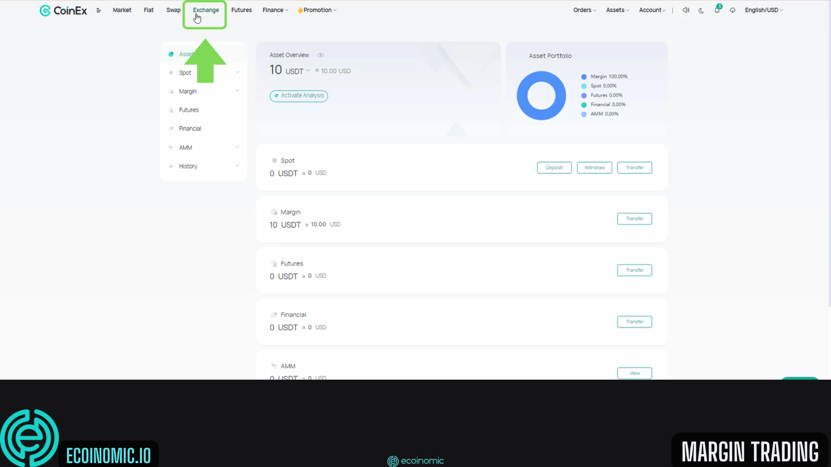Open the Finance dropdown menu
The width and height of the screenshot is (831, 467).
(x=274, y=10)
